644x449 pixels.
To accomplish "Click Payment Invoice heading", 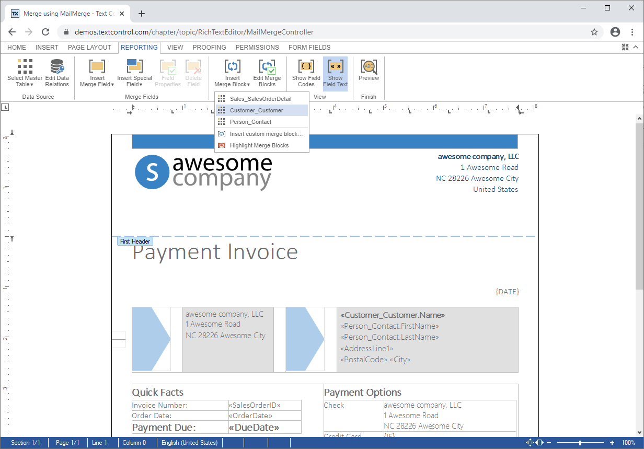I will pyautogui.click(x=215, y=252).
